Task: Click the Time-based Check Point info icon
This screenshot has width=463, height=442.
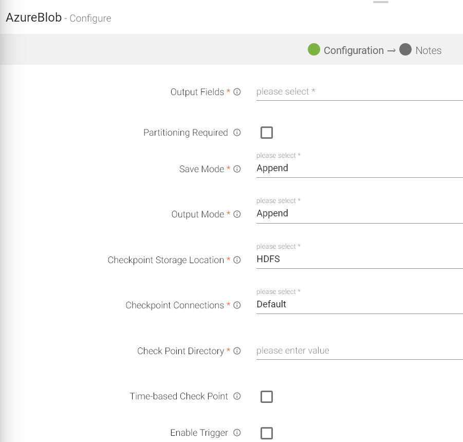Action: click(x=237, y=396)
